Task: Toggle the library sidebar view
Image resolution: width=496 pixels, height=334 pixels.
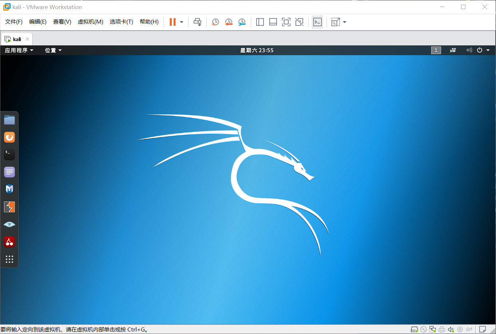Action: pyautogui.click(x=260, y=22)
